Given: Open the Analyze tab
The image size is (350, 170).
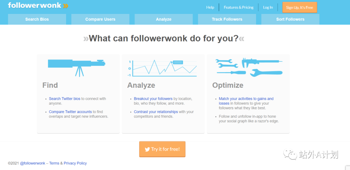Looking at the screenshot, I should pyautogui.click(x=164, y=19).
